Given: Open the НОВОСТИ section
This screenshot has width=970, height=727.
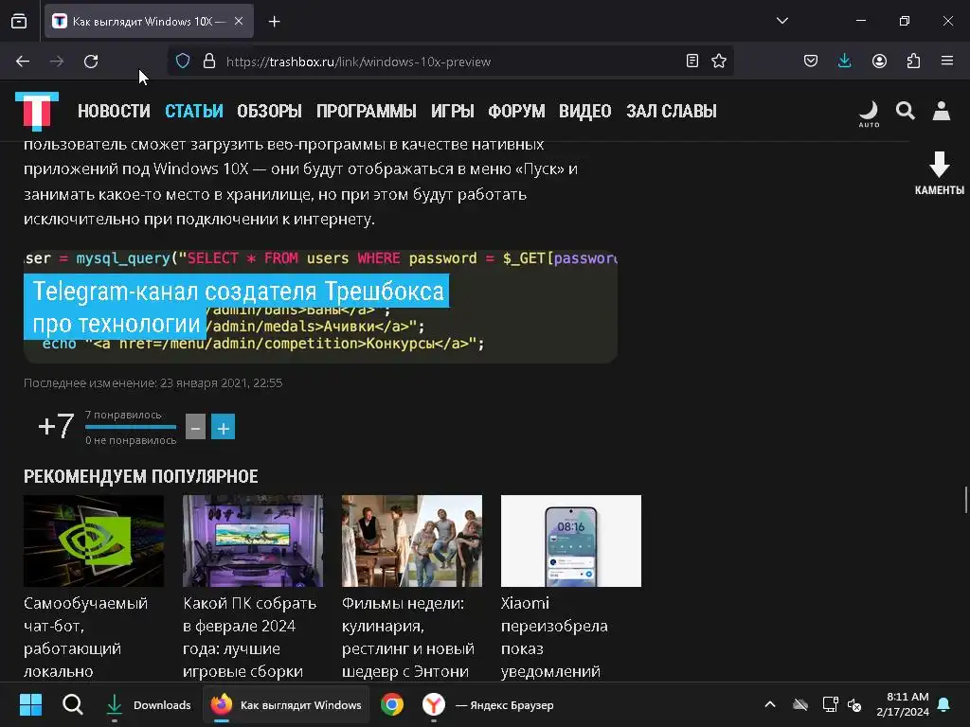Looking at the screenshot, I should click(x=114, y=112).
